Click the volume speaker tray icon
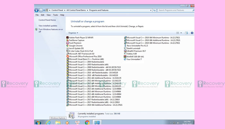 [178, 123]
